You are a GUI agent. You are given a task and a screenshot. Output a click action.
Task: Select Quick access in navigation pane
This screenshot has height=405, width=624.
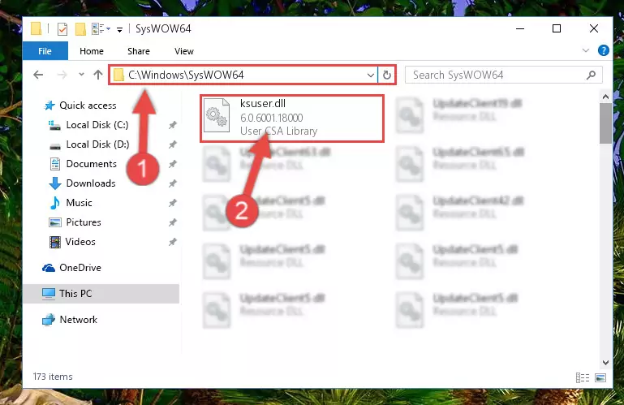81,106
